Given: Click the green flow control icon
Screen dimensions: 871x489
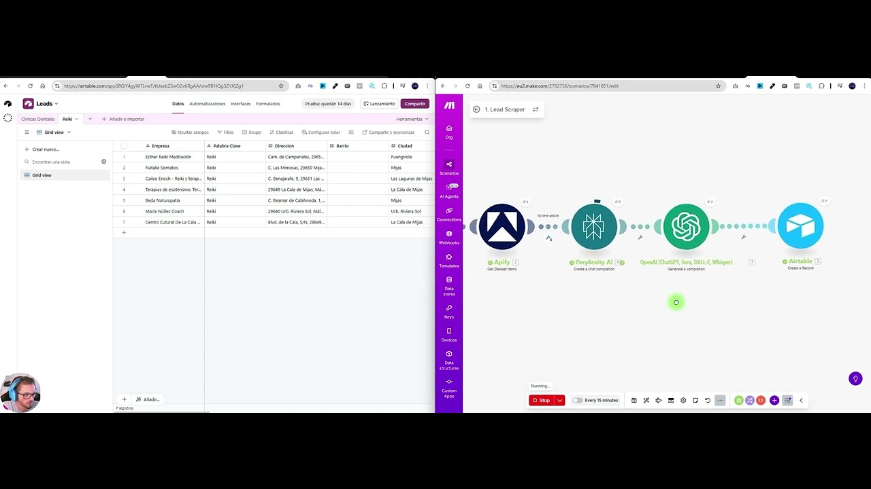Looking at the screenshot, I should click(x=739, y=400).
